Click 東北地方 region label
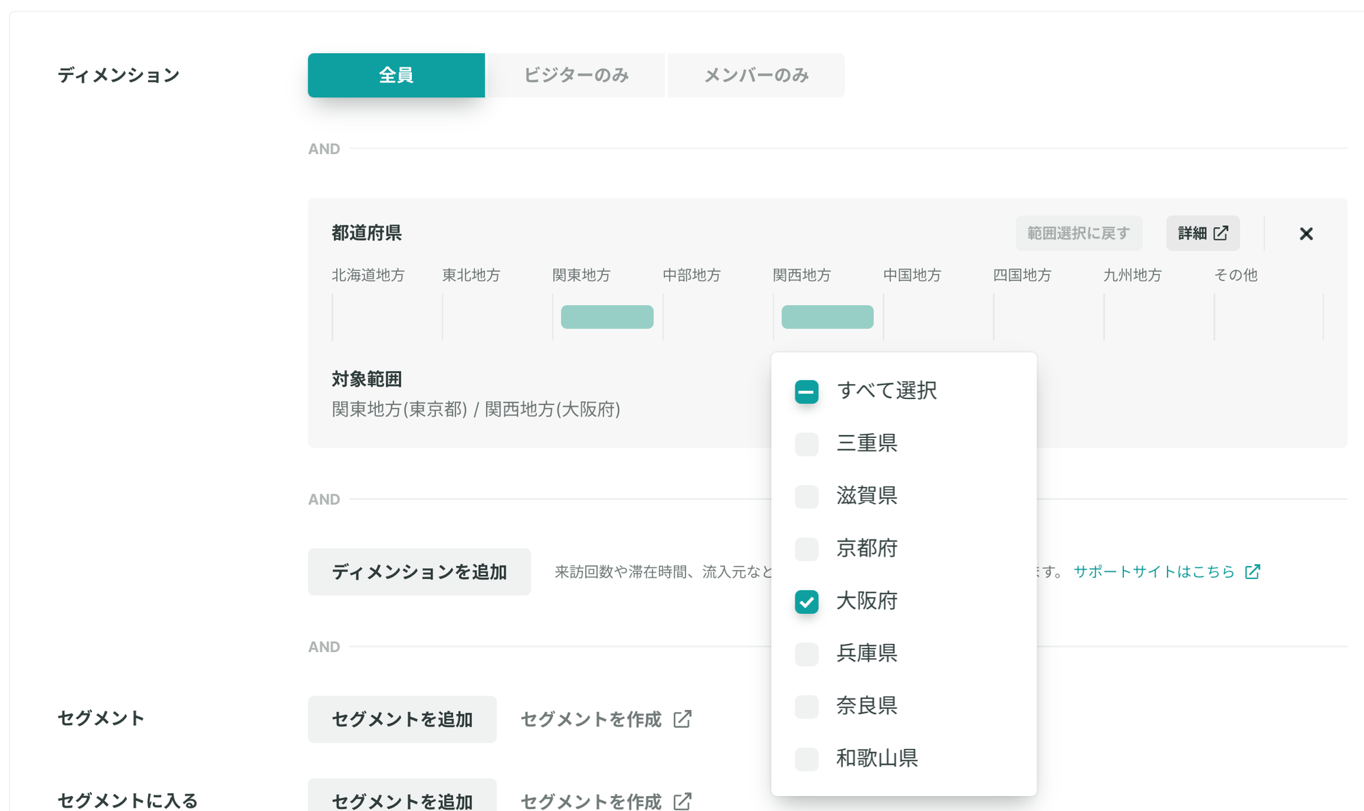Viewport: 1364px width, 811px height. 471,275
